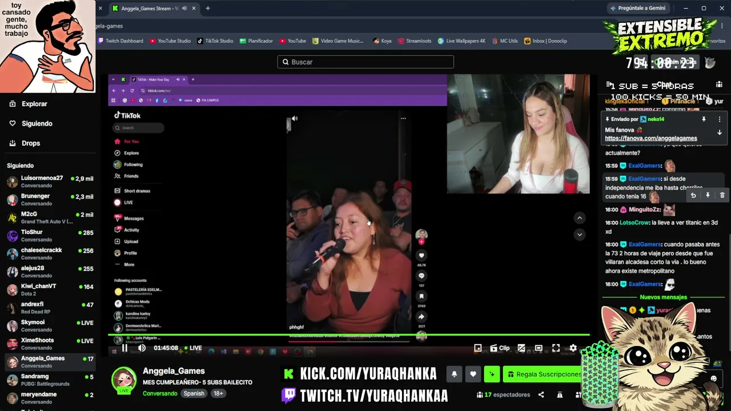
Task: Click the Kick Buscar search field
Action: click(x=365, y=62)
